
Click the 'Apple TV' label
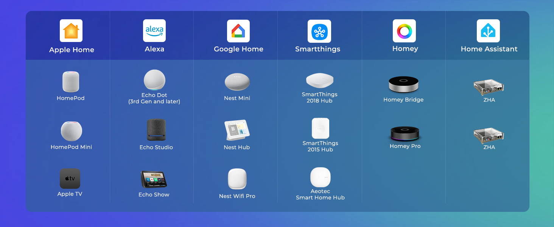tap(70, 194)
